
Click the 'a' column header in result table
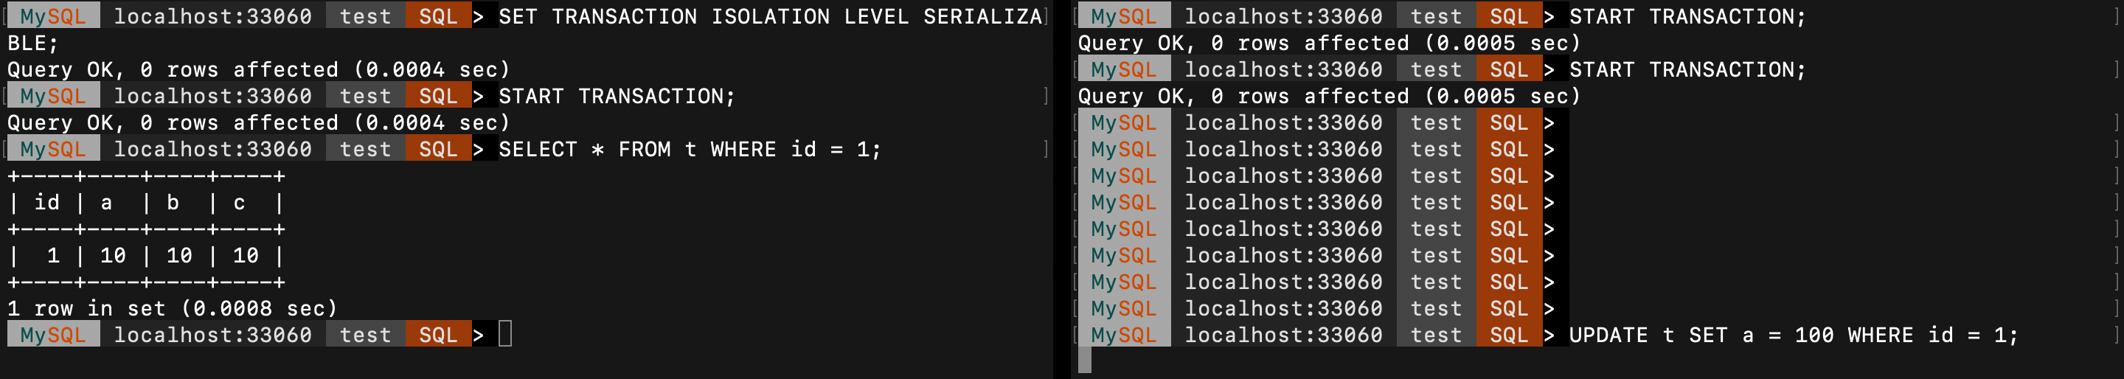pos(106,203)
